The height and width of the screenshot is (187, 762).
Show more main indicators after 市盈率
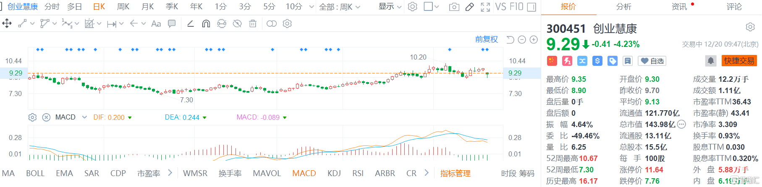170,173
